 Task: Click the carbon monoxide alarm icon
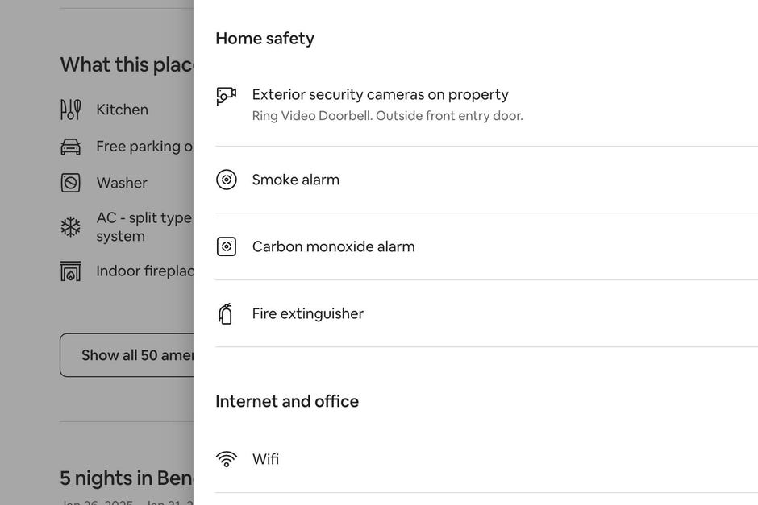[227, 246]
